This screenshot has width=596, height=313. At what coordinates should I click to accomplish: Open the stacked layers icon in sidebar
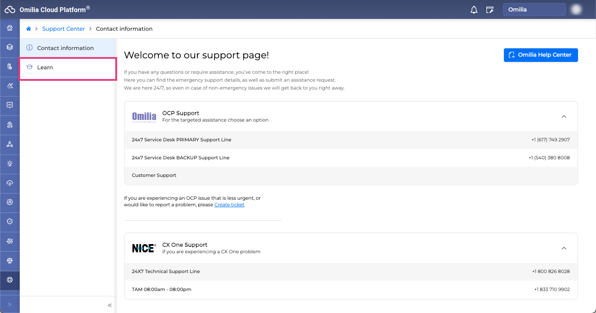(x=10, y=47)
